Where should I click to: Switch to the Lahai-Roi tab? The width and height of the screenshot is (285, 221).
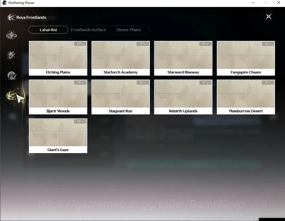(48, 30)
